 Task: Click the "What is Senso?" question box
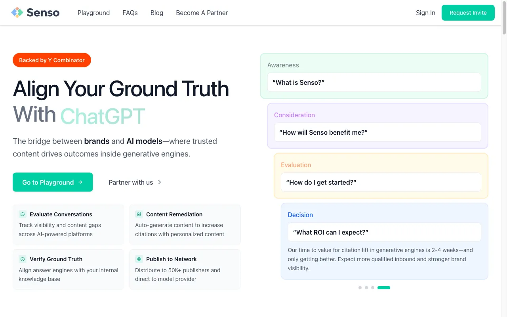(374, 82)
